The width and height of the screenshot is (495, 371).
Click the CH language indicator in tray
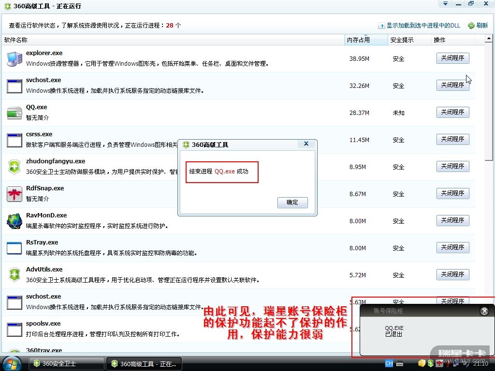click(389, 363)
